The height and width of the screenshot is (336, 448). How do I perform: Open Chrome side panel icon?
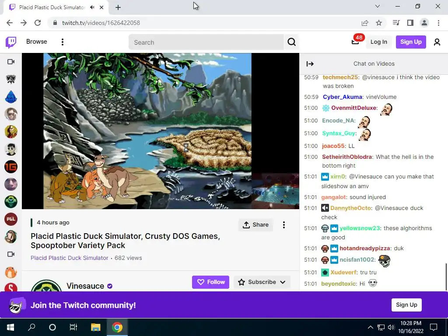(410, 23)
